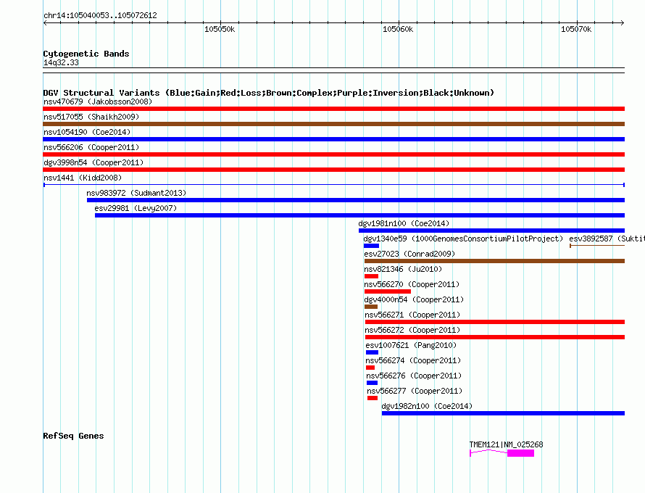
Task: Select the short red nsv821346 bar
Action: click(372, 276)
